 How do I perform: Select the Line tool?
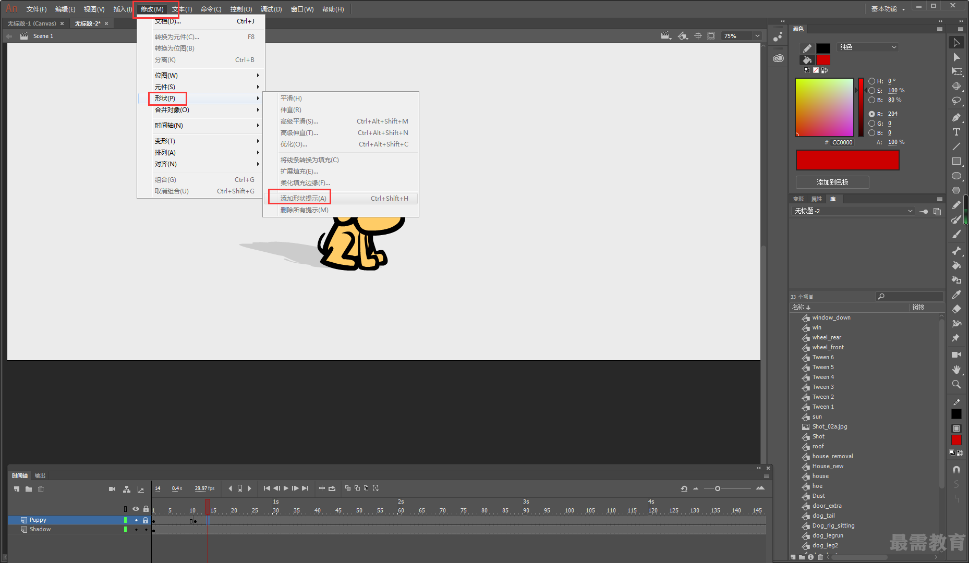tap(956, 146)
